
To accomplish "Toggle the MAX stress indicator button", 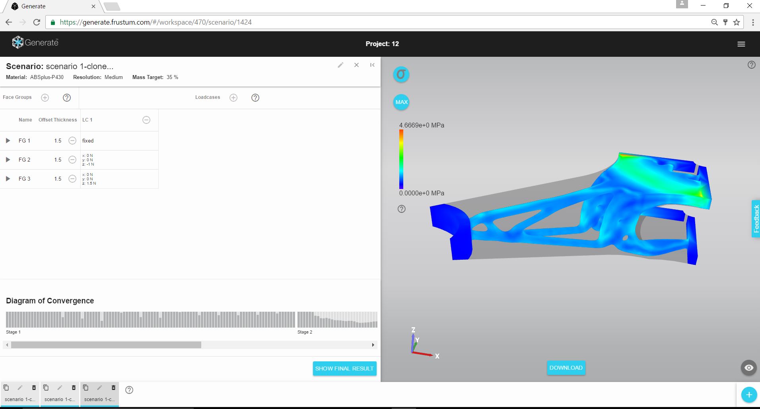I will 401,102.
